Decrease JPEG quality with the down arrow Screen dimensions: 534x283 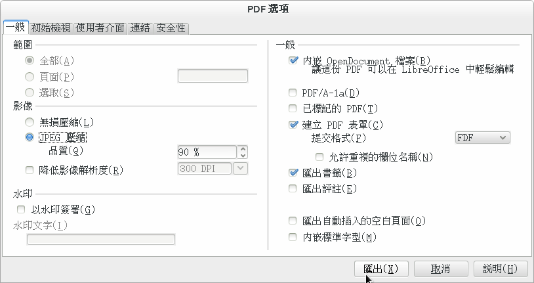pyautogui.click(x=243, y=156)
